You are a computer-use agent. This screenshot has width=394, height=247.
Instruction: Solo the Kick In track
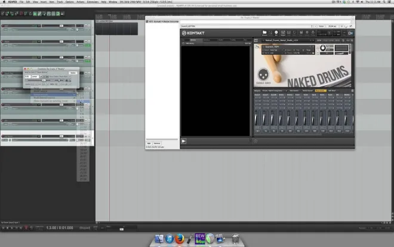89,104
